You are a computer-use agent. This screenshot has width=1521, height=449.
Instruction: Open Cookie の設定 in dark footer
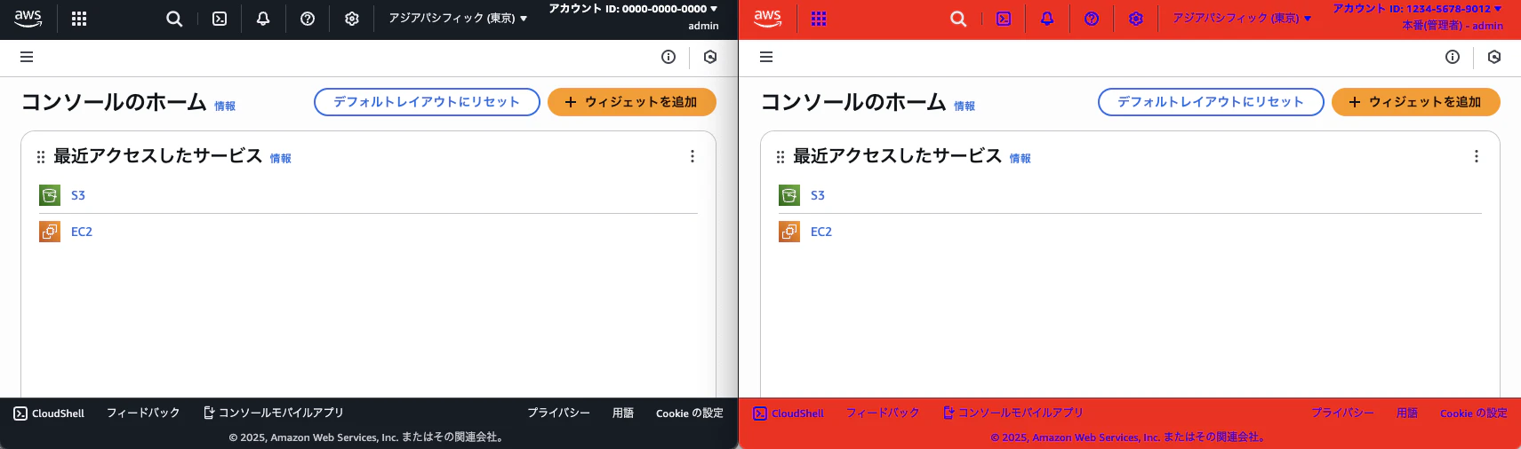(x=690, y=414)
